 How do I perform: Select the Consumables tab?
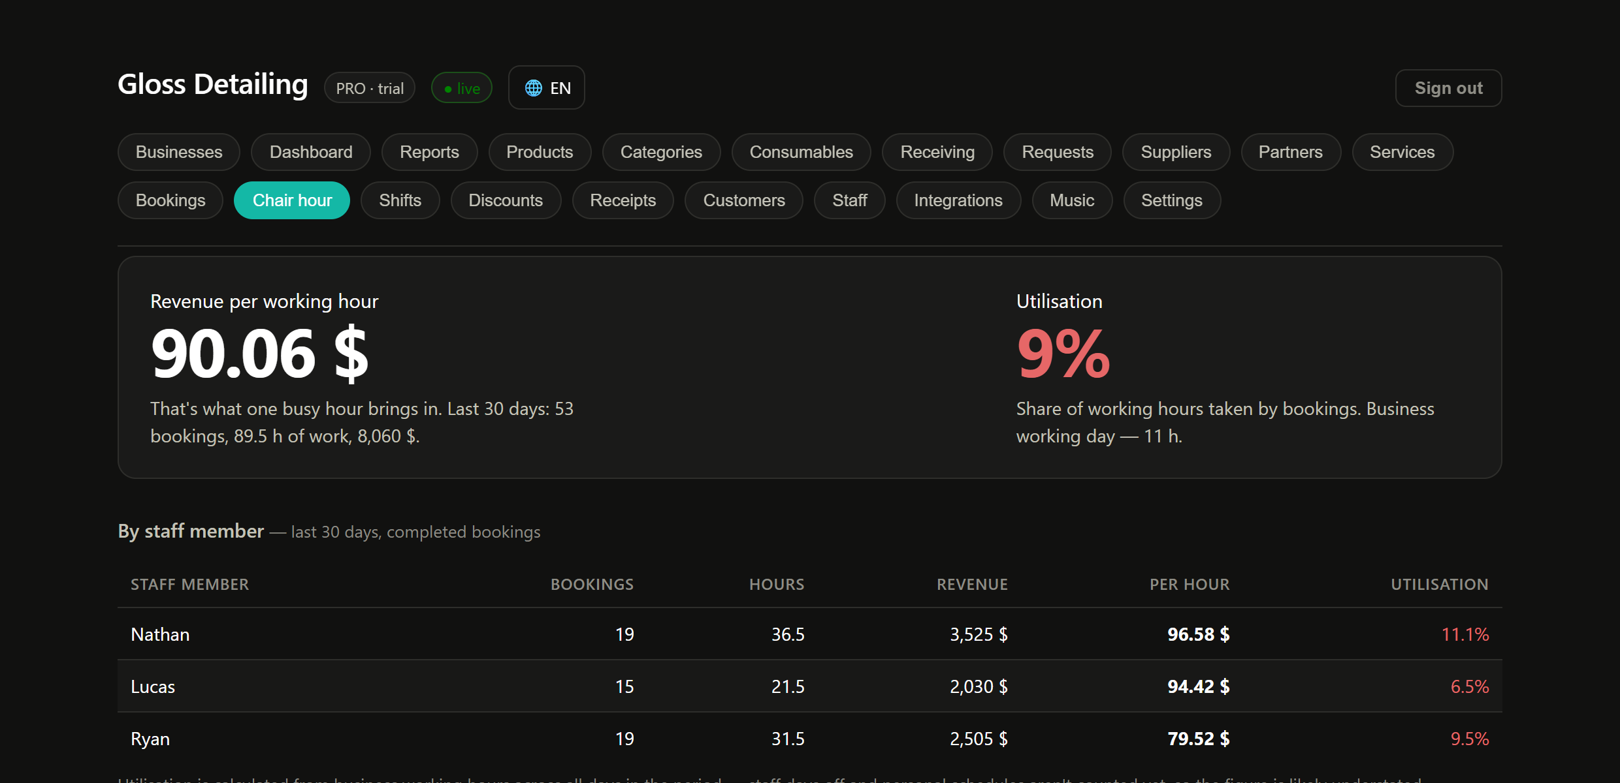(801, 152)
